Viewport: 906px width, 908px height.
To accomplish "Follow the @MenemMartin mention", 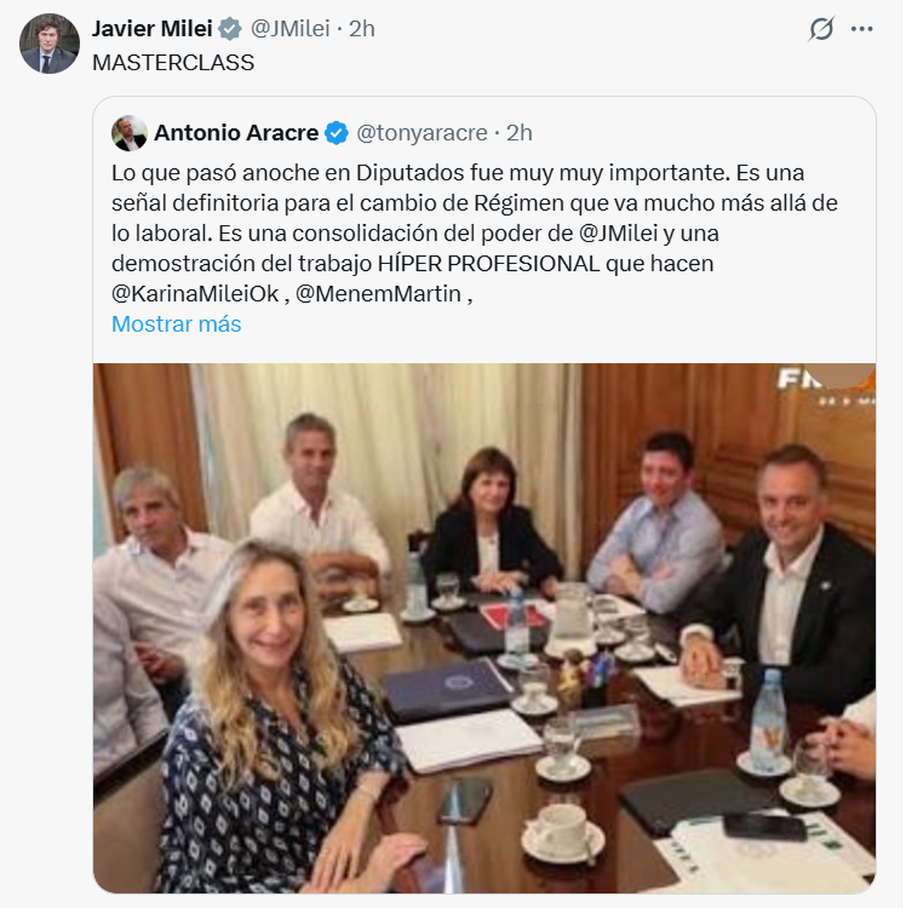I will click(378, 294).
